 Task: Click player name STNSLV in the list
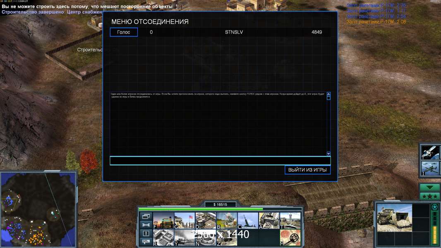(234, 32)
